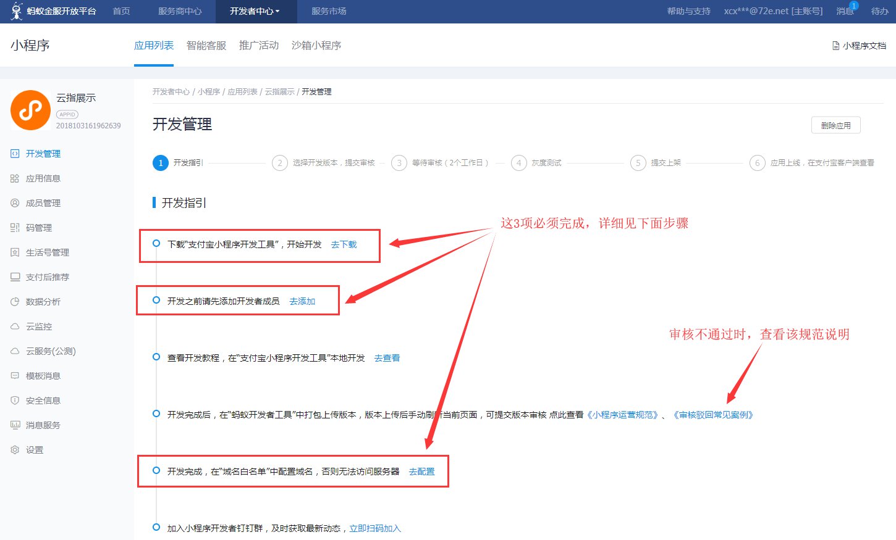Open 《小程序运营规范》 link
Image resolution: width=896 pixels, height=540 pixels.
(x=622, y=415)
